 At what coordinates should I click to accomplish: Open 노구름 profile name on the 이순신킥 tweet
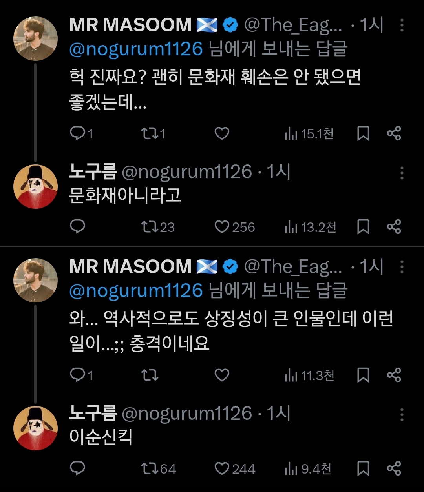click(x=93, y=414)
